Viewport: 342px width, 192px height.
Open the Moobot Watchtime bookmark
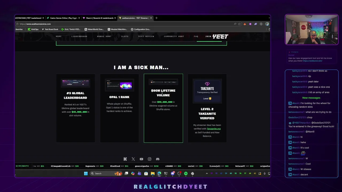(117, 29)
